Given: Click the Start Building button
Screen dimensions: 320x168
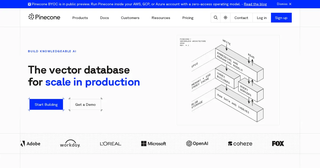Looking at the screenshot, I should [46, 104].
